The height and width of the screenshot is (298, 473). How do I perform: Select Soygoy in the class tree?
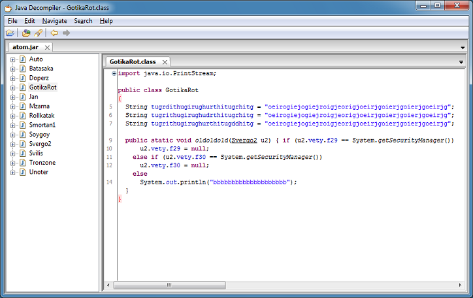(39, 135)
